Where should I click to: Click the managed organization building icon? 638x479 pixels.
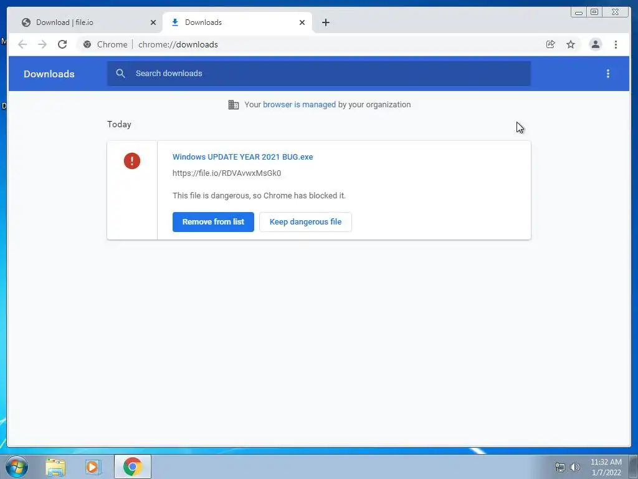click(234, 105)
